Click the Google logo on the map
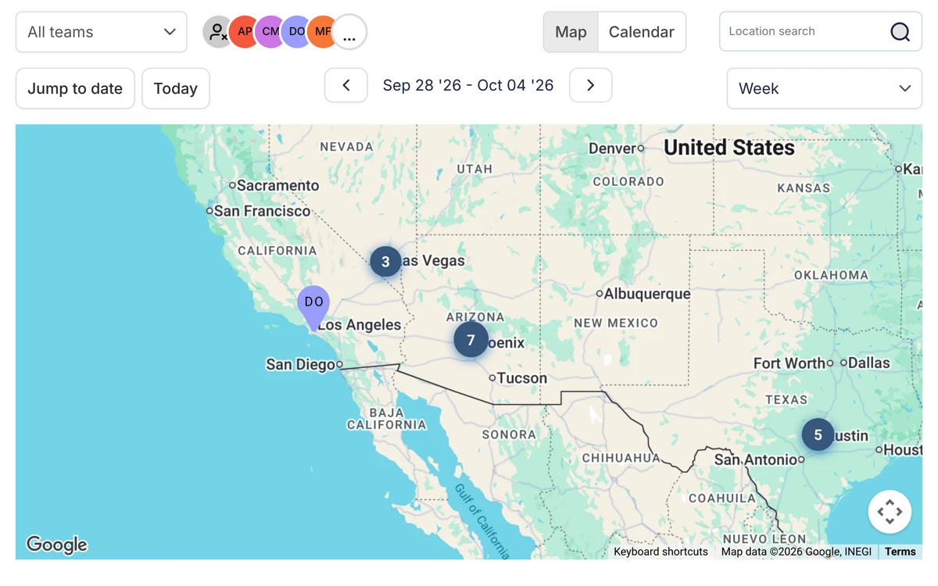 pos(57,544)
